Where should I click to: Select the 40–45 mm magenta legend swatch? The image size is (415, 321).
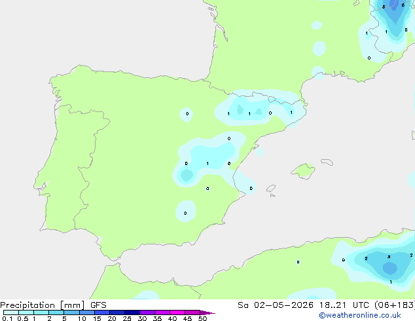177,312
